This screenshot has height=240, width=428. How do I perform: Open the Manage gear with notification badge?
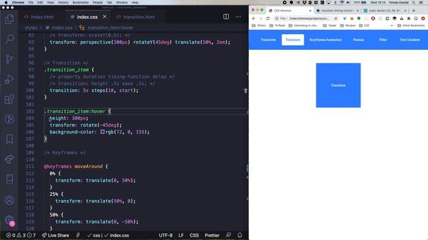coord(9,220)
